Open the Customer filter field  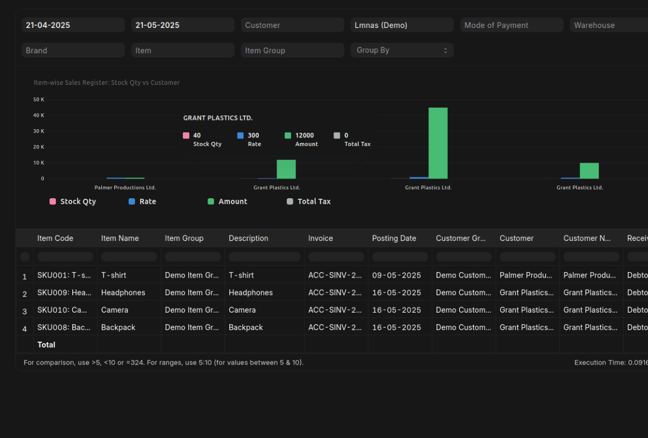click(292, 25)
